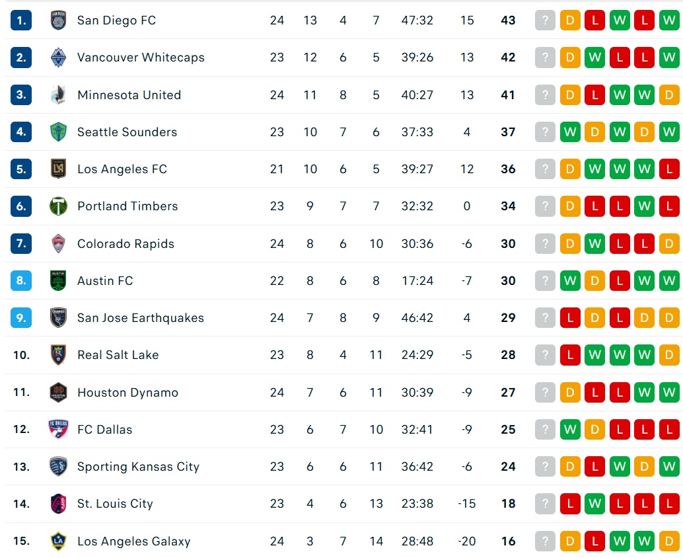Open Colorado Rapids team page link
683x558 pixels.
click(x=126, y=244)
